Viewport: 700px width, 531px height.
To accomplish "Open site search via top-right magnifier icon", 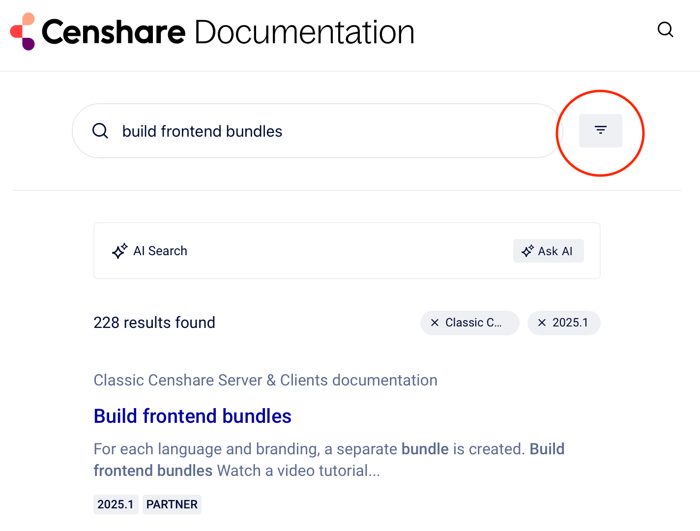I will point(665,30).
